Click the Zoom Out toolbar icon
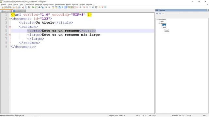This screenshot has width=209, height=117. (49, 7)
